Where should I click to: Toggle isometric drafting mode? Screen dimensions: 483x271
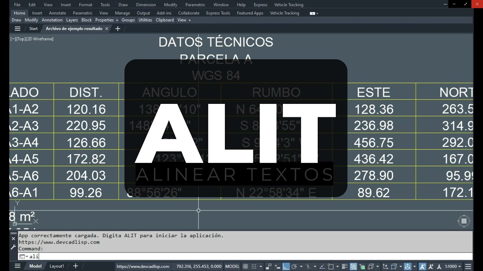point(308,266)
